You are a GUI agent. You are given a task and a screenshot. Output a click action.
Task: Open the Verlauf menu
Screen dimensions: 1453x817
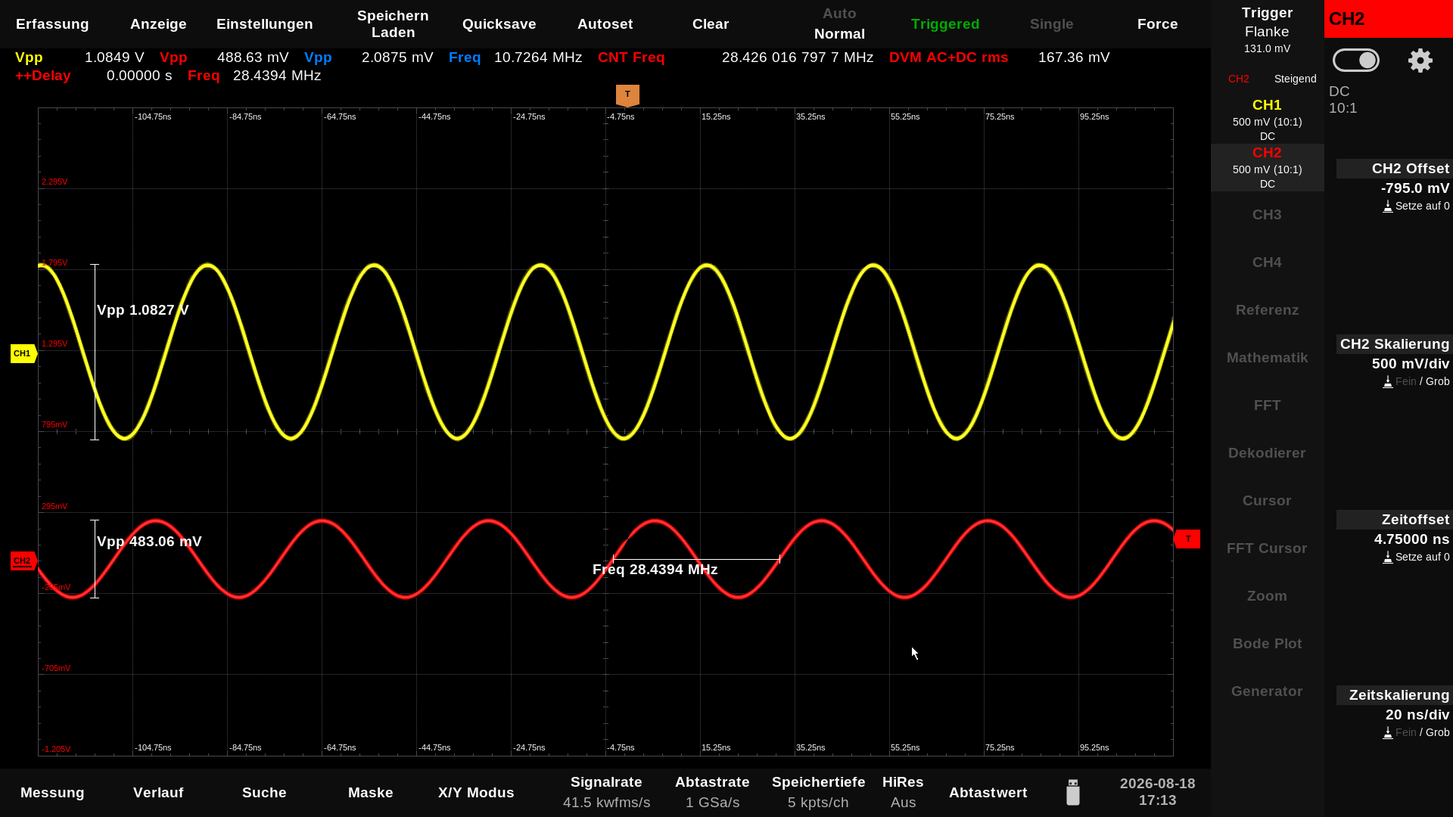pyautogui.click(x=158, y=793)
